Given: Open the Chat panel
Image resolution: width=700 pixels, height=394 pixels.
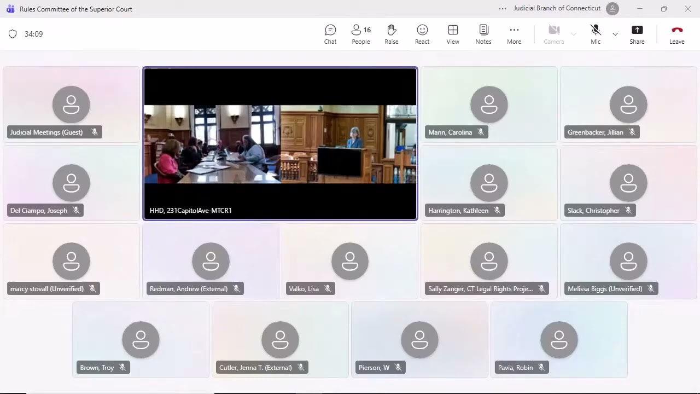Looking at the screenshot, I should click(x=330, y=34).
